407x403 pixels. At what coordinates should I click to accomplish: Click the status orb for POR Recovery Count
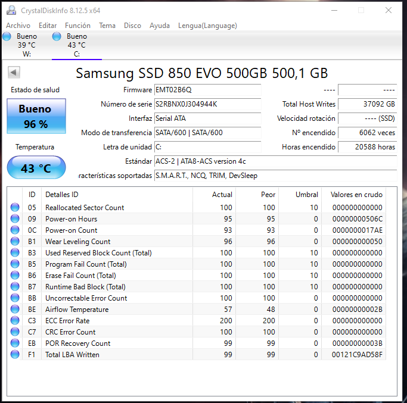(x=15, y=343)
